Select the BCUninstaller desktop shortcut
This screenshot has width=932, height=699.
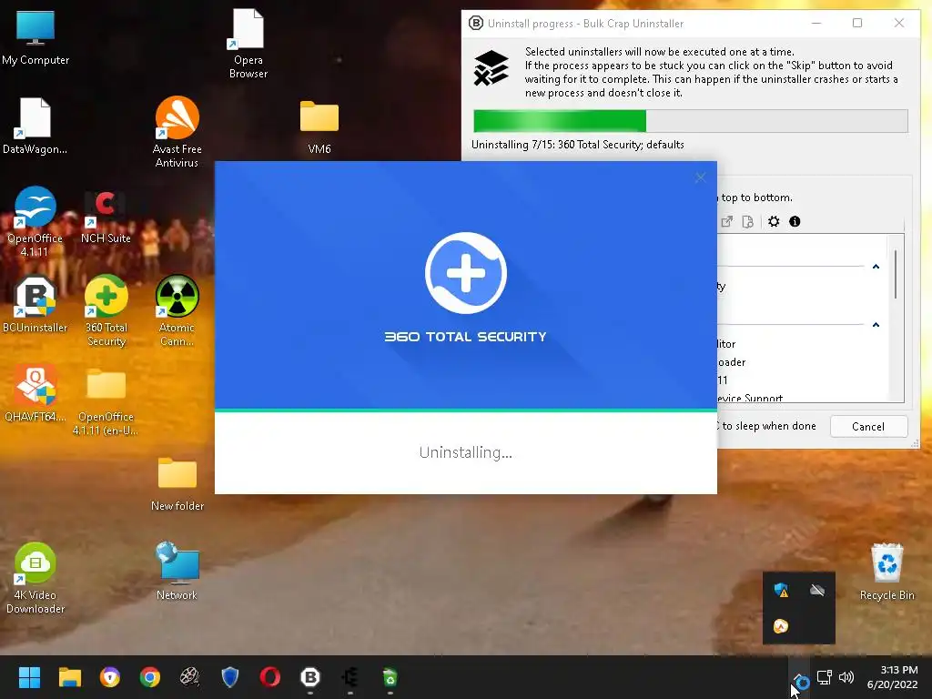coord(35,304)
